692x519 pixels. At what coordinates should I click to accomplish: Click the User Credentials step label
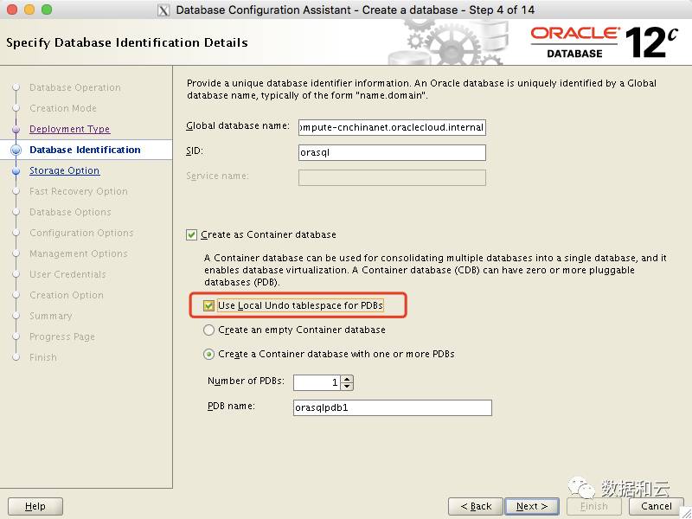(x=67, y=274)
